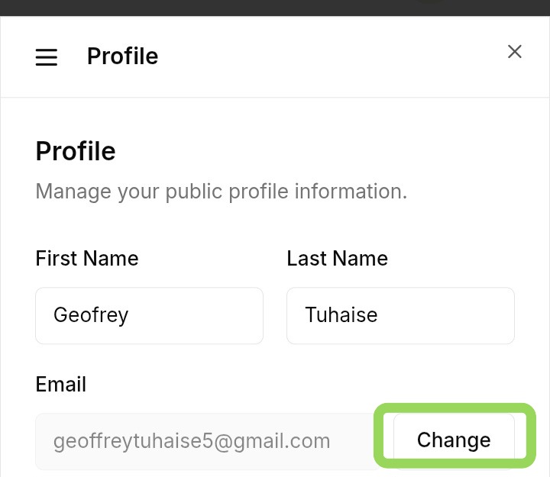Close the Profile panel with X

pos(515,52)
